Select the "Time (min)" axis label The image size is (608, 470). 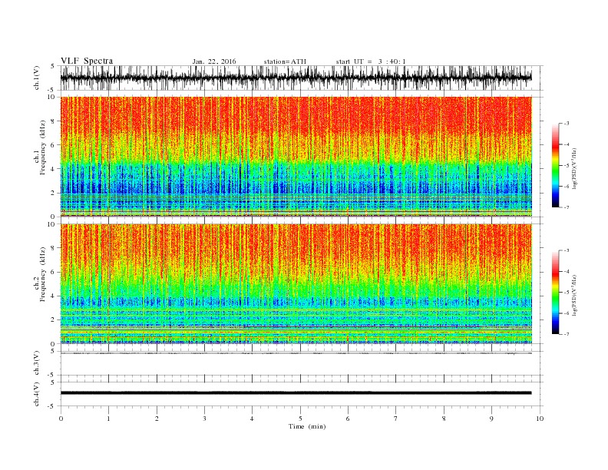click(x=307, y=426)
